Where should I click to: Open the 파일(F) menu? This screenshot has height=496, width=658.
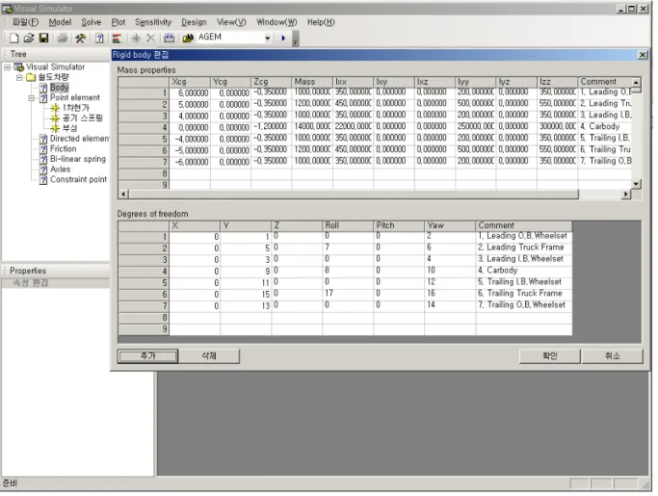25,22
